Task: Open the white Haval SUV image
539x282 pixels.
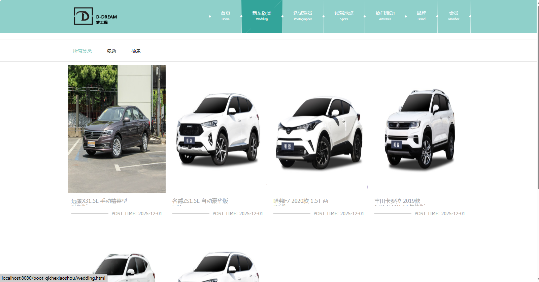Action: pos(218,129)
